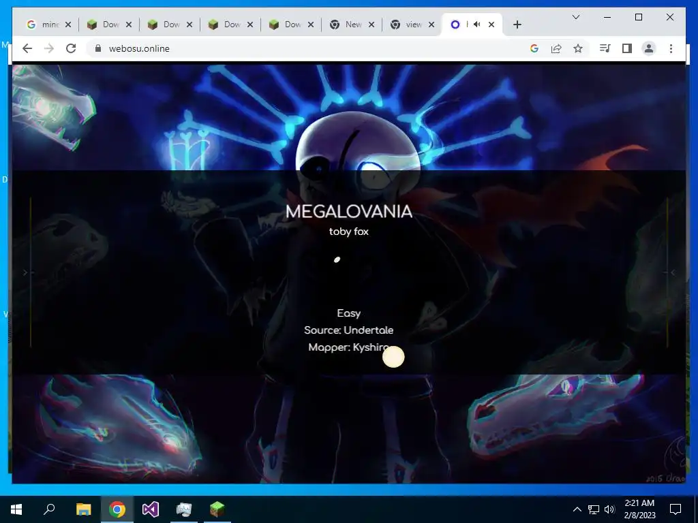The height and width of the screenshot is (523, 698).
Task: Open File Explorer from the taskbar
Action: coord(83,509)
